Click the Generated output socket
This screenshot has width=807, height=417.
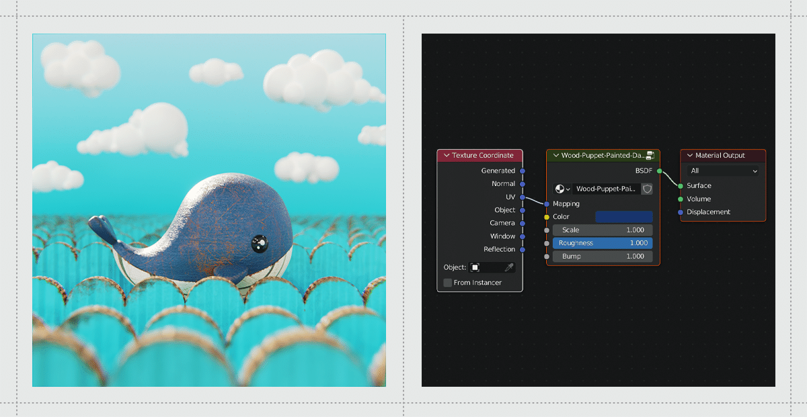click(x=523, y=171)
